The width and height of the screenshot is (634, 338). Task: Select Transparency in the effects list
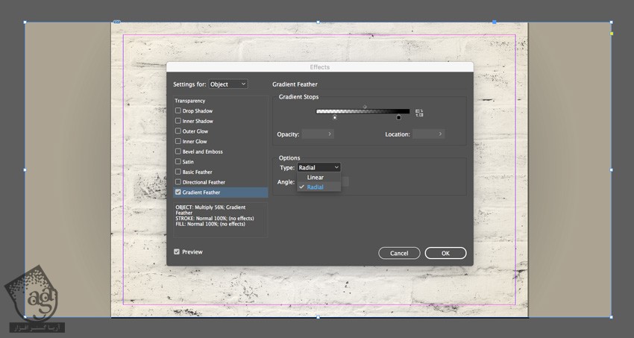[190, 101]
